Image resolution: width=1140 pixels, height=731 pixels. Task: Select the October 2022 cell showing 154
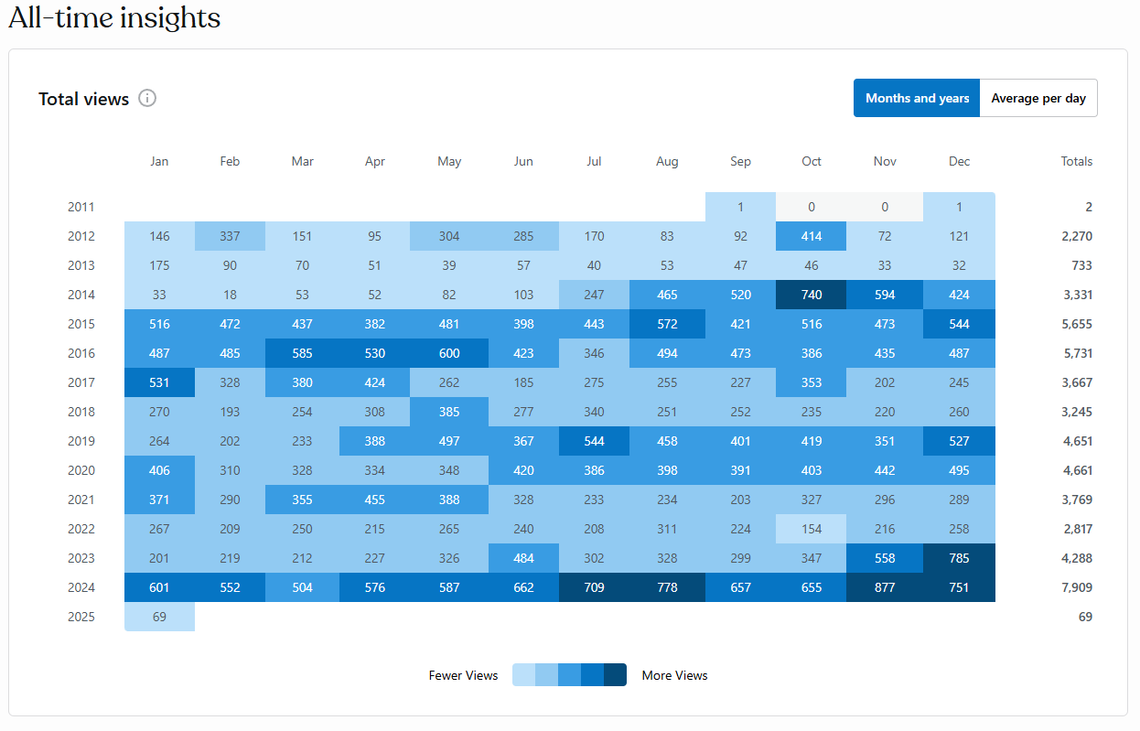point(812,529)
